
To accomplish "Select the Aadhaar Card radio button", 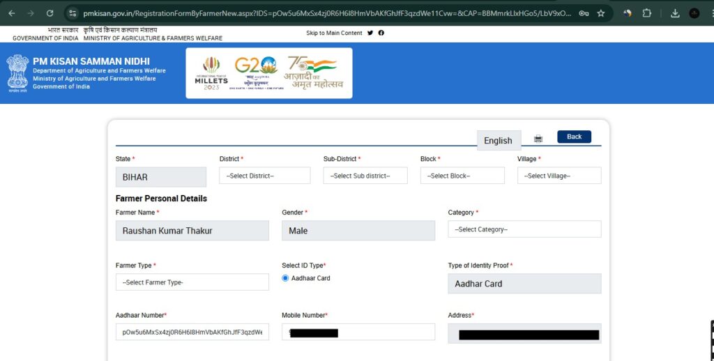I will (x=285, y=278).
